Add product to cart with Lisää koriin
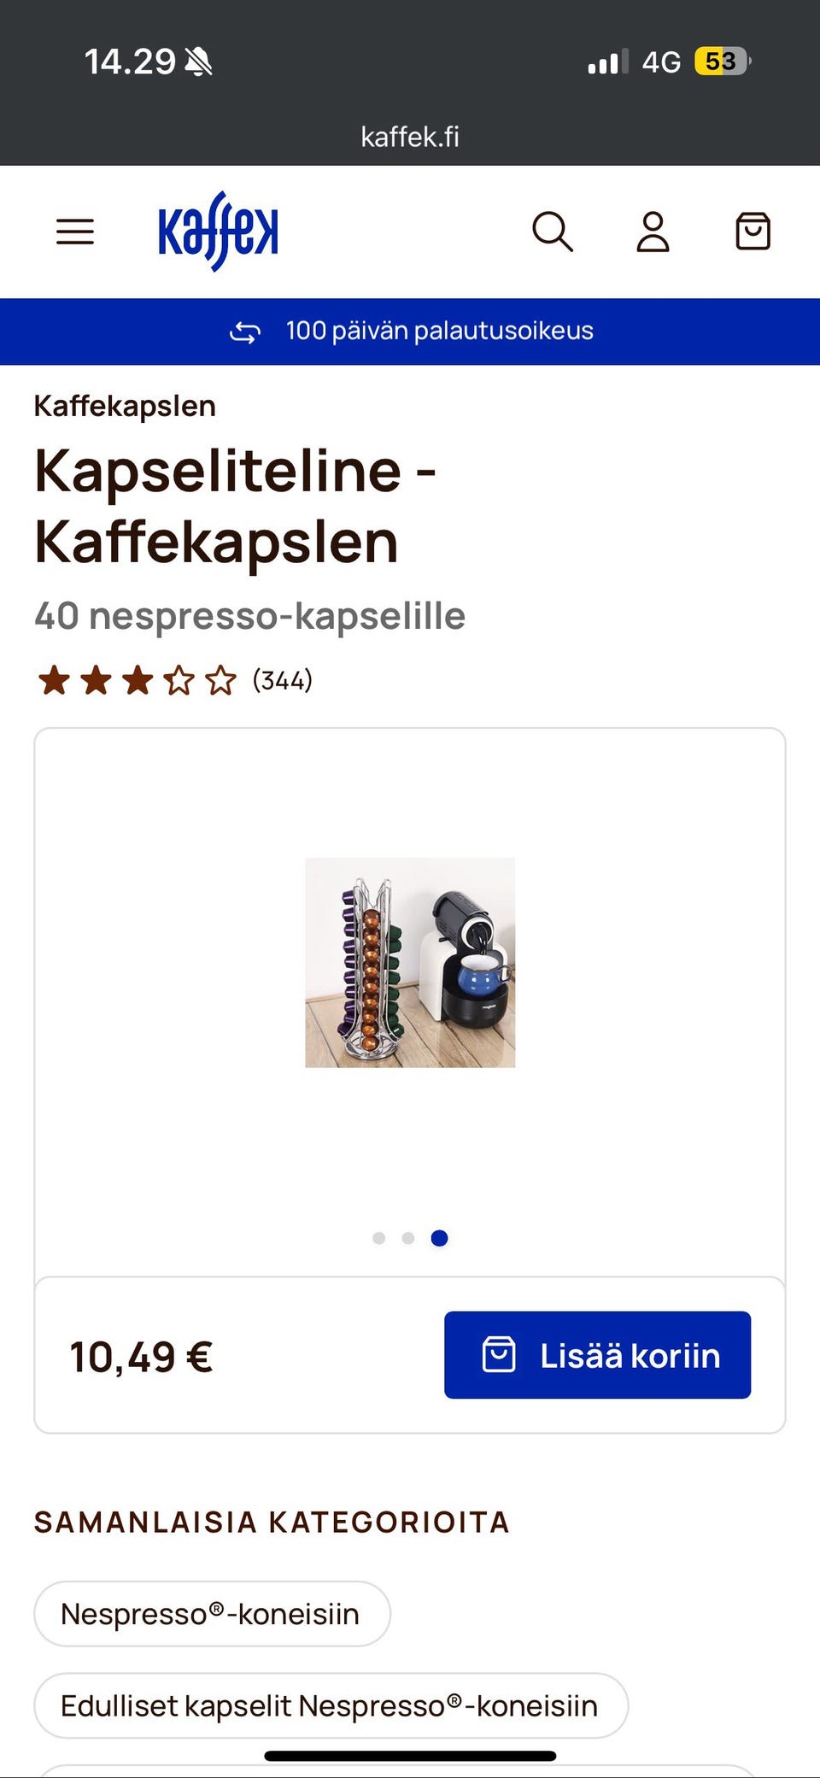The image size is (820, 1778). click(597, 1355)
